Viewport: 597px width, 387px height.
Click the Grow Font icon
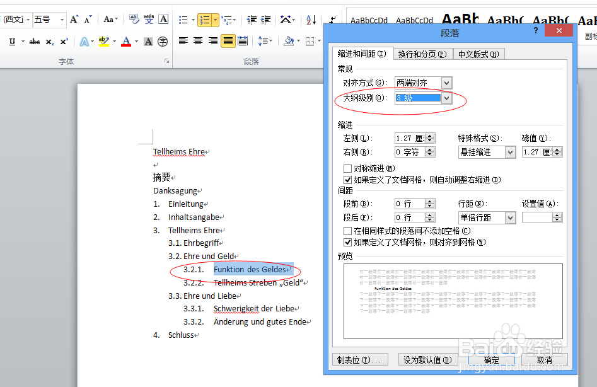click(74, 18)
